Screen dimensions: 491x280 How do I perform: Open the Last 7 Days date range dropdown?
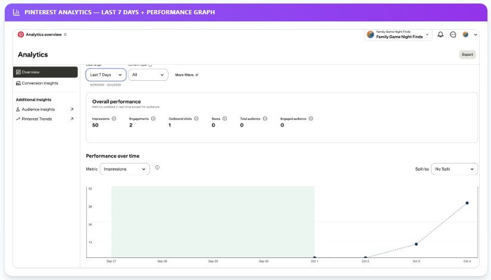coord(106,75)
